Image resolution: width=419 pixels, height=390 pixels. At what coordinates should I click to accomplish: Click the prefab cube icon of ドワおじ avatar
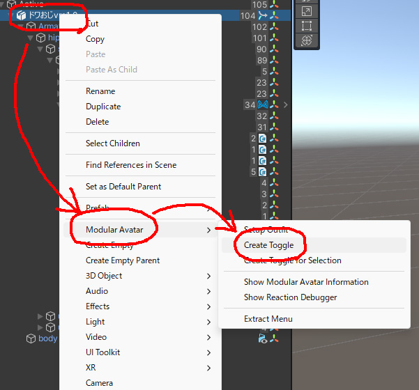[x=21, y=15]
